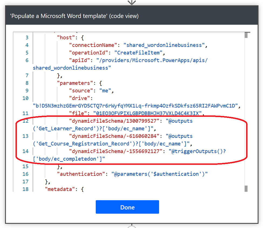The image size is (263, 228).
Task: Click "shared_wordonlinebusiness" connectionName value on line 4
Action: pos(164,45)
